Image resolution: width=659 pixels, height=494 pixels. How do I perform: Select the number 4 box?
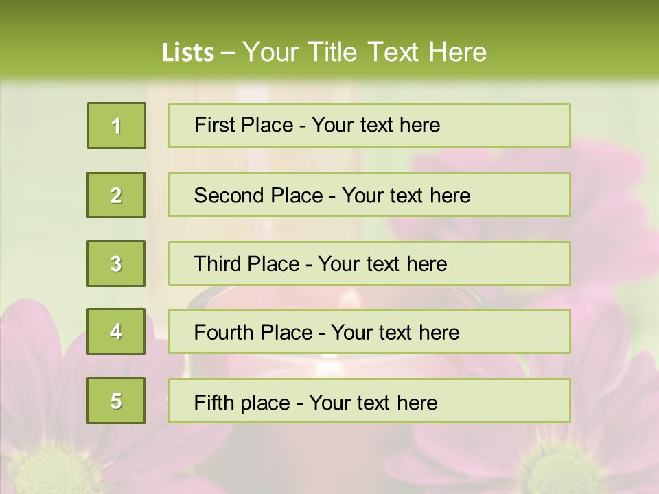tap(116, 331)
